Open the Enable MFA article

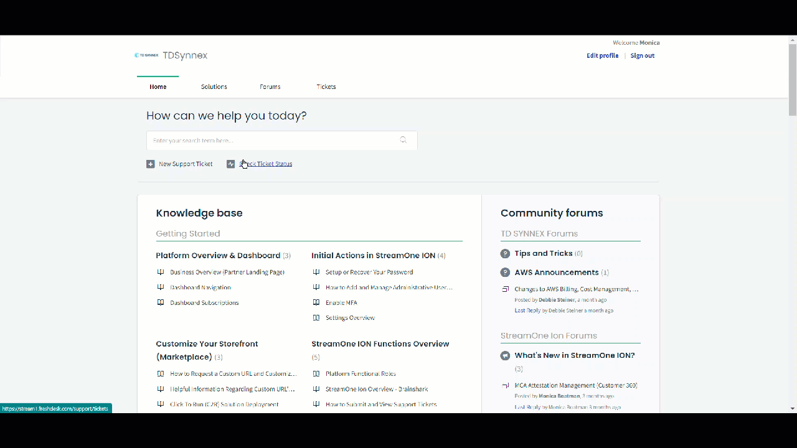tap(341, 302)
